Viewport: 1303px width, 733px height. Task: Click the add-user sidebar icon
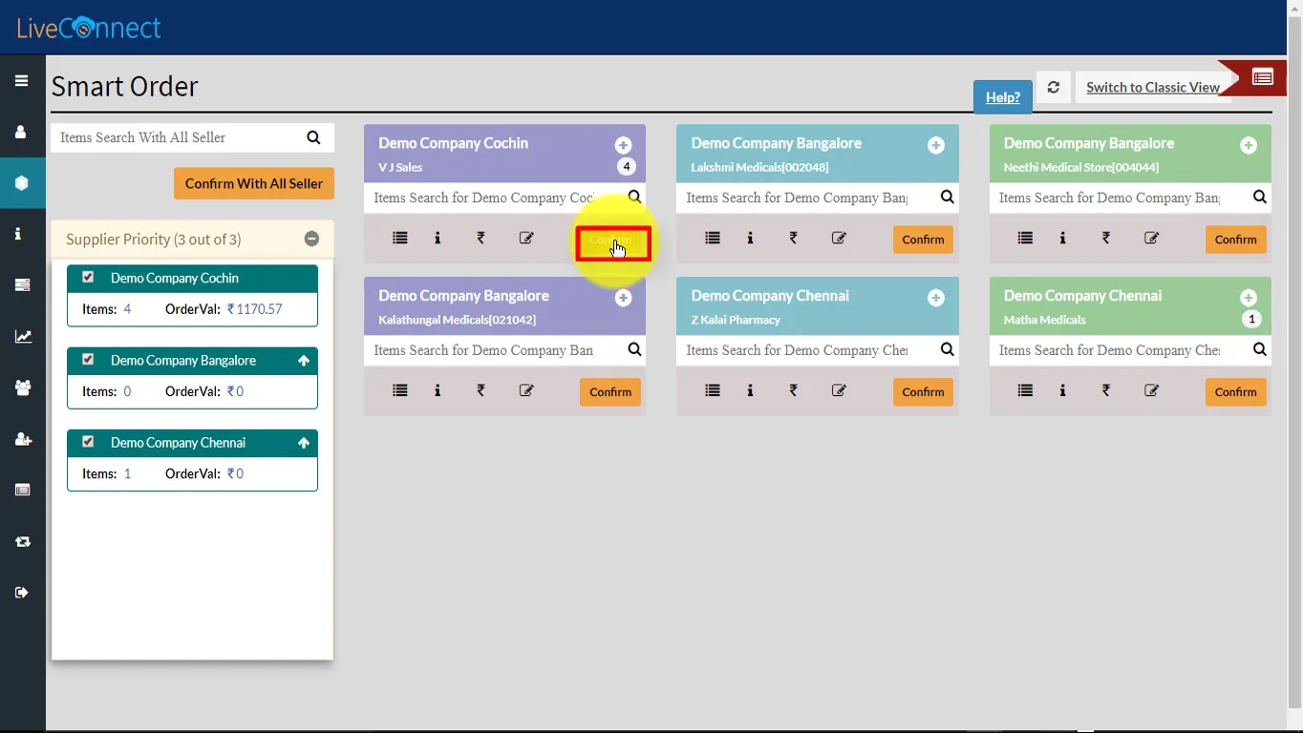point(22,439)
